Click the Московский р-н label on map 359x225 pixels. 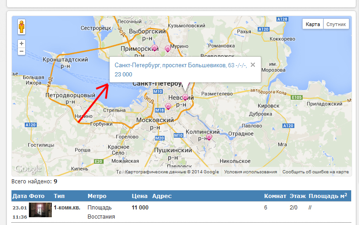click(x=155, y=123)
